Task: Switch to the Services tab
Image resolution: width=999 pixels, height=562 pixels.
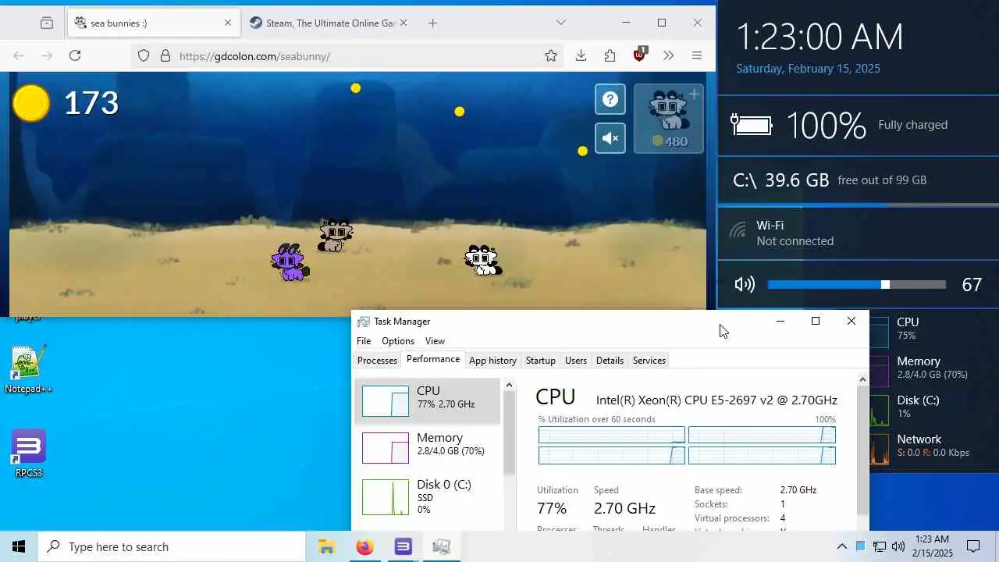Action: (649, 361)
